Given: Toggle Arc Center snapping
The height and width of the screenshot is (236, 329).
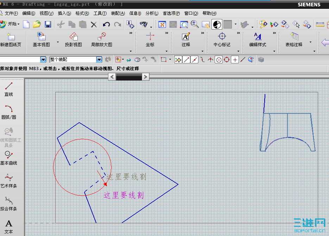Looking at the screenshot, I should click(219, 60).
